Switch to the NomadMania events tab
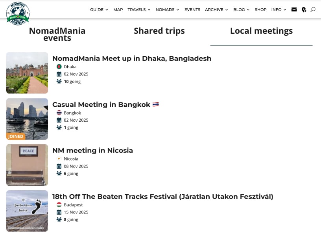The height and width of the screenshot is (235, 321). [57, 34]
